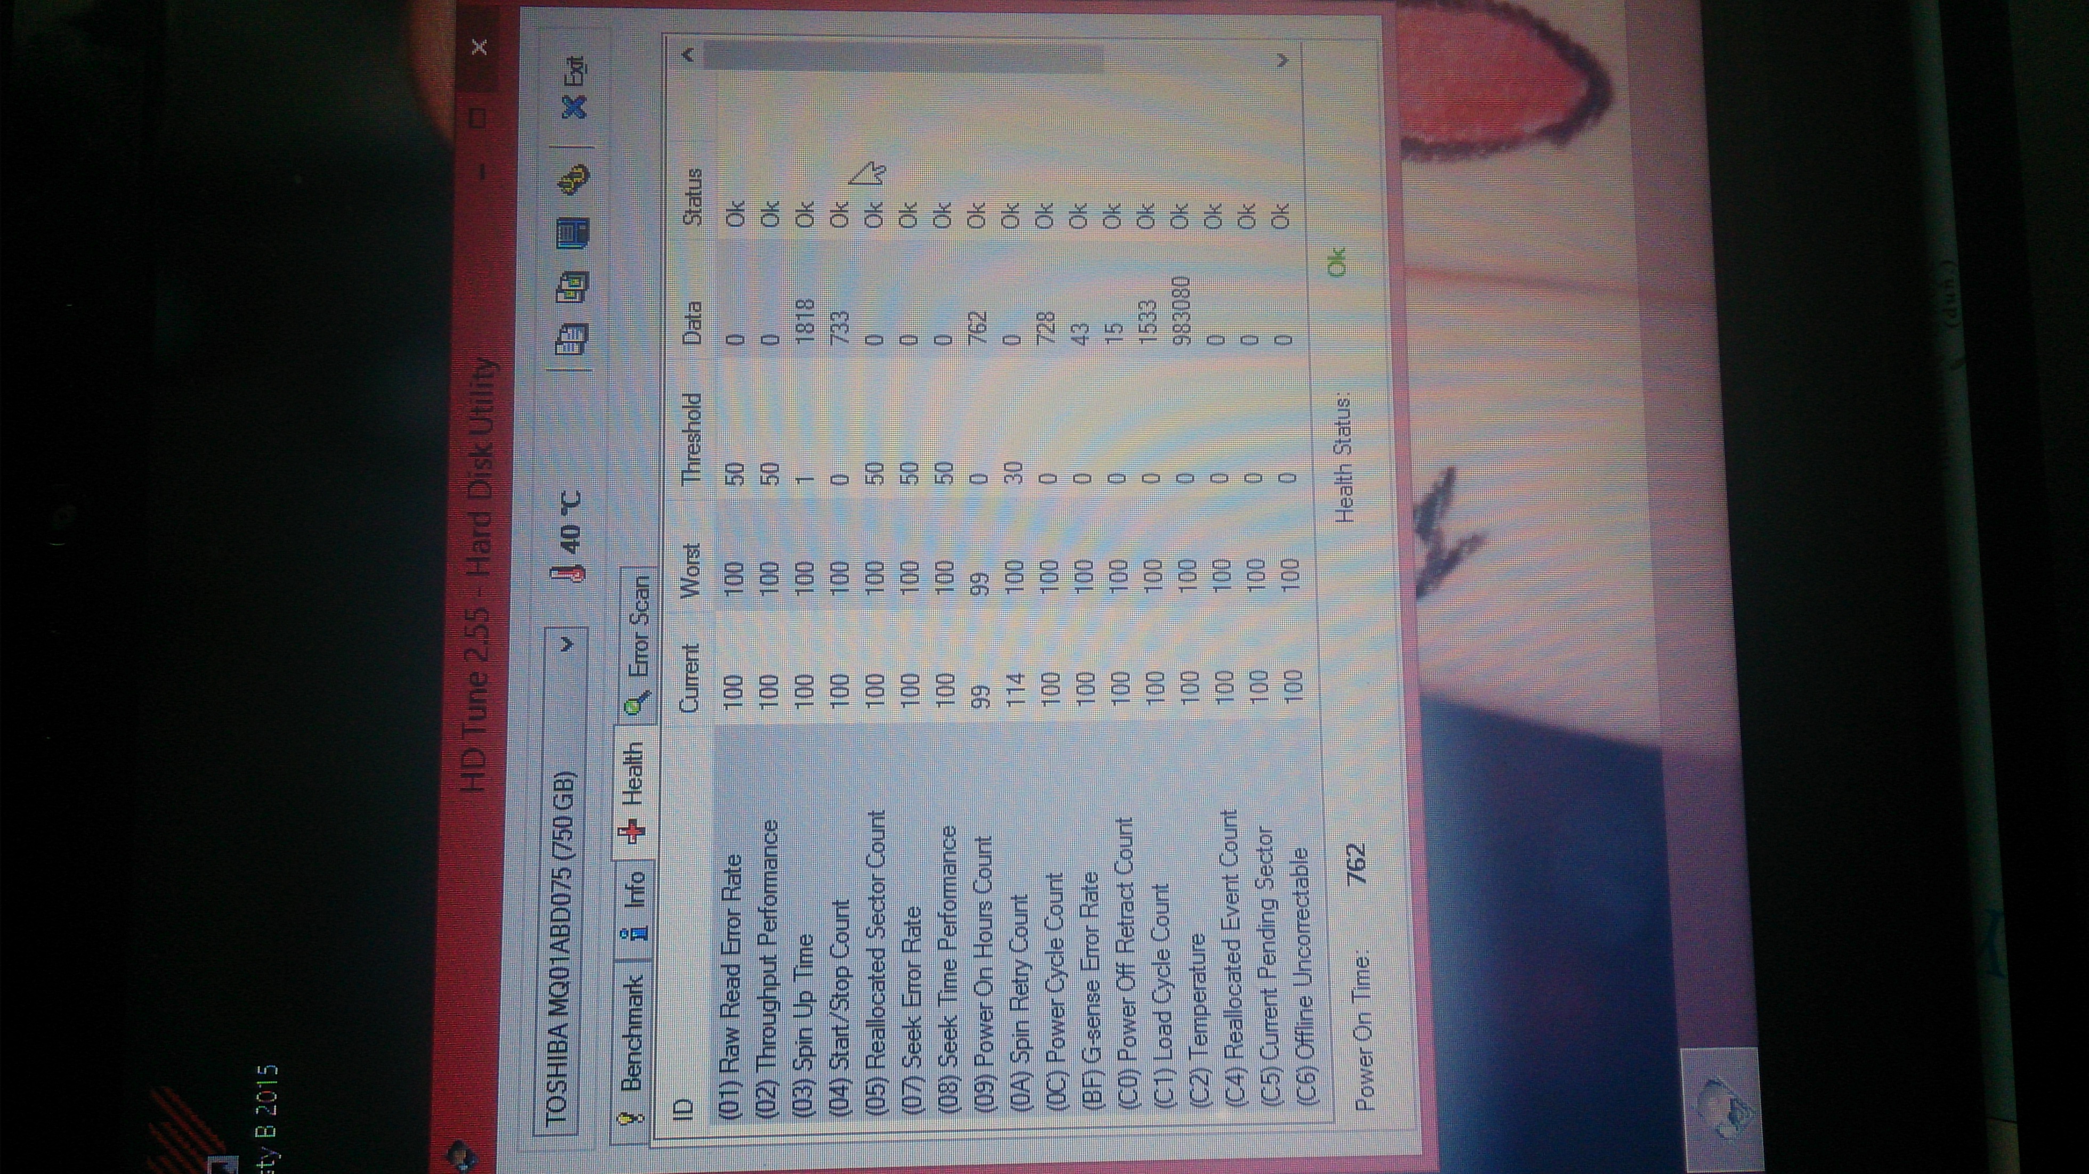Click the scroll down arrow of attribute list
Image resolution: width=2089 pixels, height=1174 pixels.
1282,60
